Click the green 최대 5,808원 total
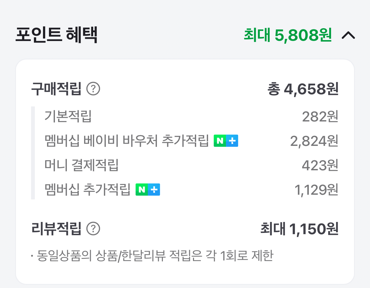This screenshot has height=288, width=370. 287,36
